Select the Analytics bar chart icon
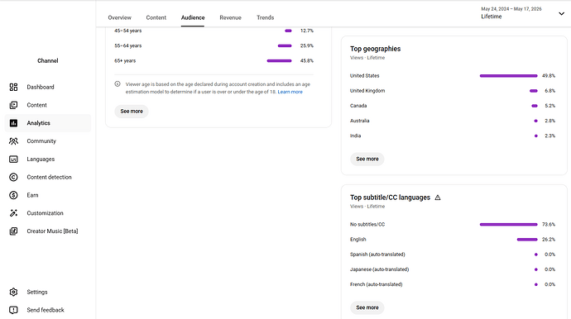The height and width of the screenshot is (319, 571). pos(13,123)
